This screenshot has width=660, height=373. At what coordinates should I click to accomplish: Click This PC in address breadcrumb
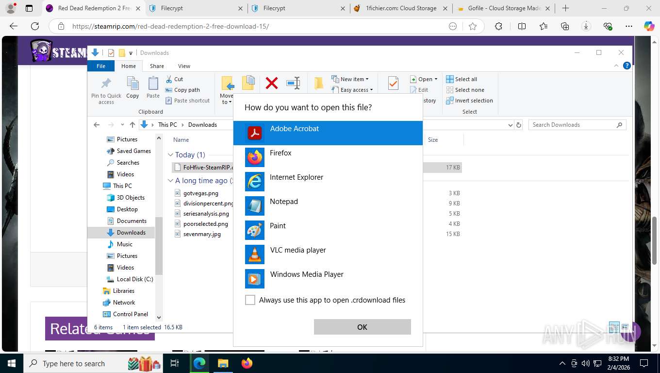pyautogui.click(x=167, y=125)
